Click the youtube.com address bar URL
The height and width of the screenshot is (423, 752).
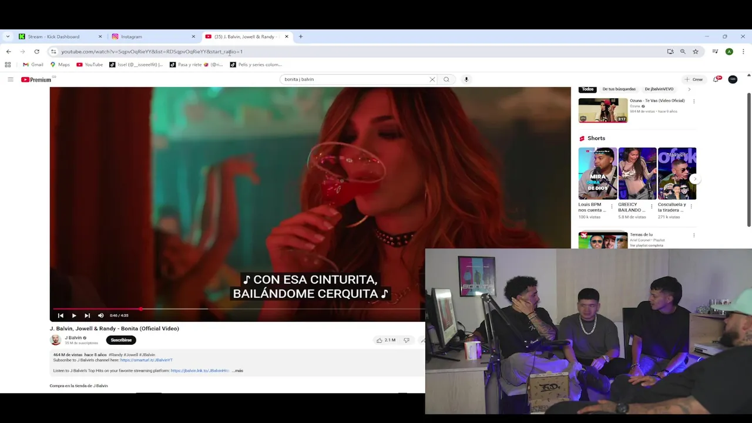coord(152,52)
